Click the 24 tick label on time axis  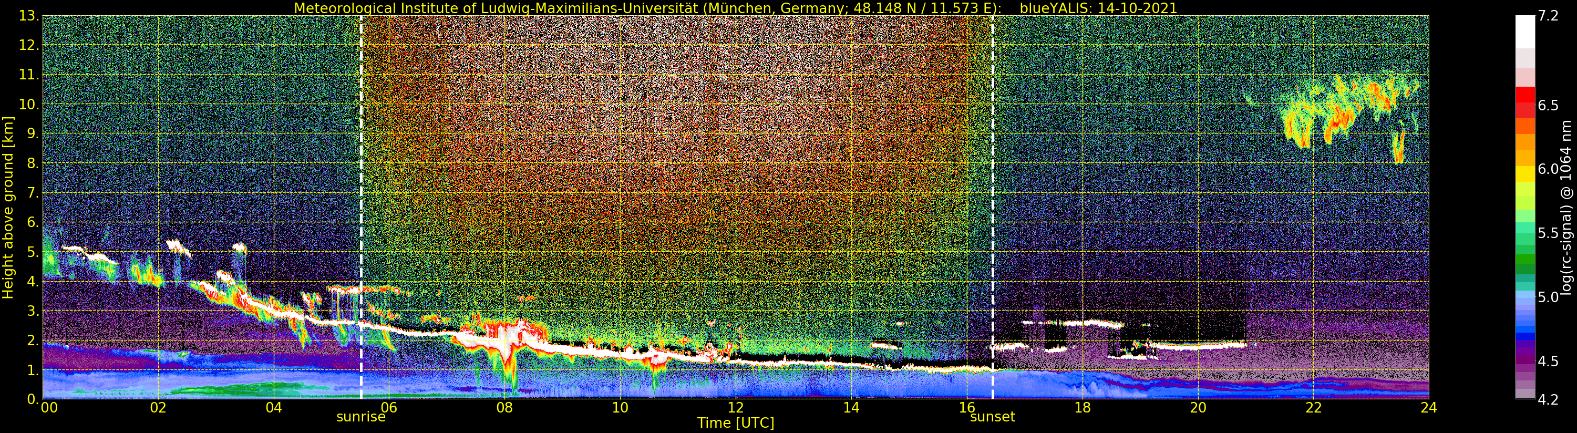click(x=1429, y=408)
